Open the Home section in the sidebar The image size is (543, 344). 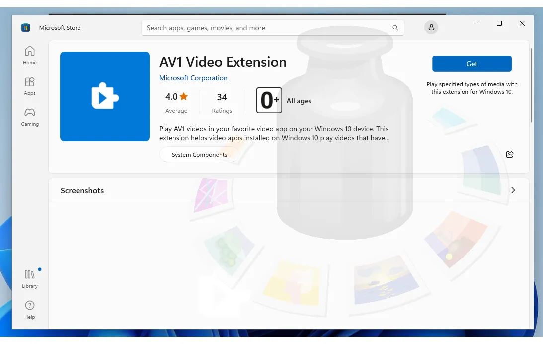click(x=30, y=56)
